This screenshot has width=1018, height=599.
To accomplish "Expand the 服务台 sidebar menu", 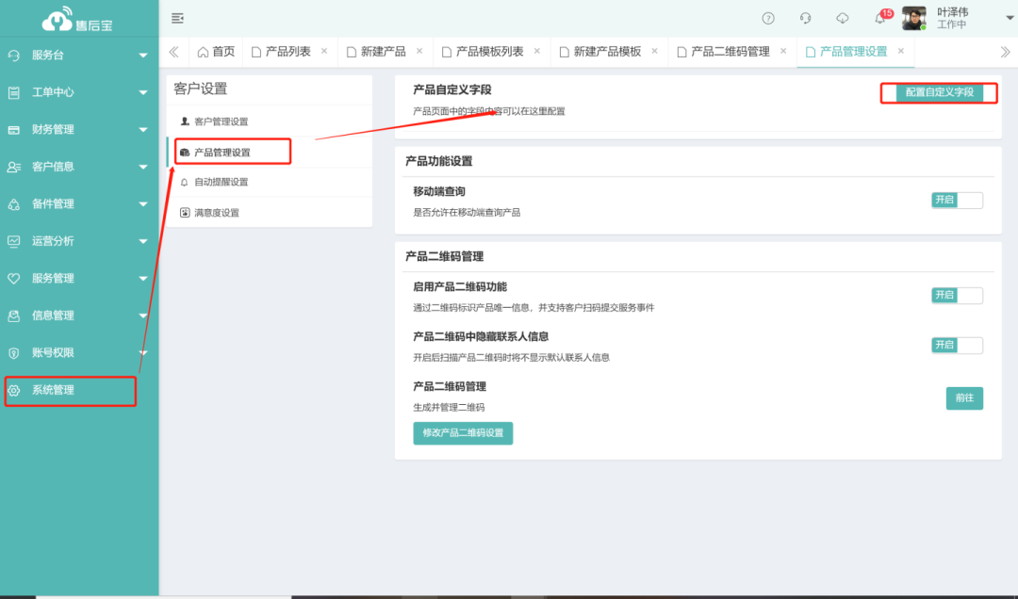I will tap(78, 56).
